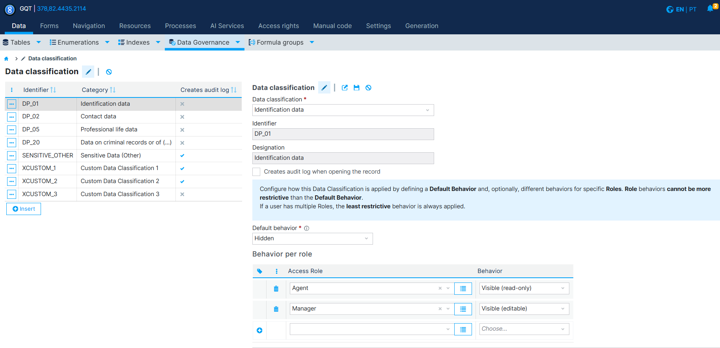Click info icon next to Default behavior
Viewport: 720px width, 348px height.
[306, 228]
